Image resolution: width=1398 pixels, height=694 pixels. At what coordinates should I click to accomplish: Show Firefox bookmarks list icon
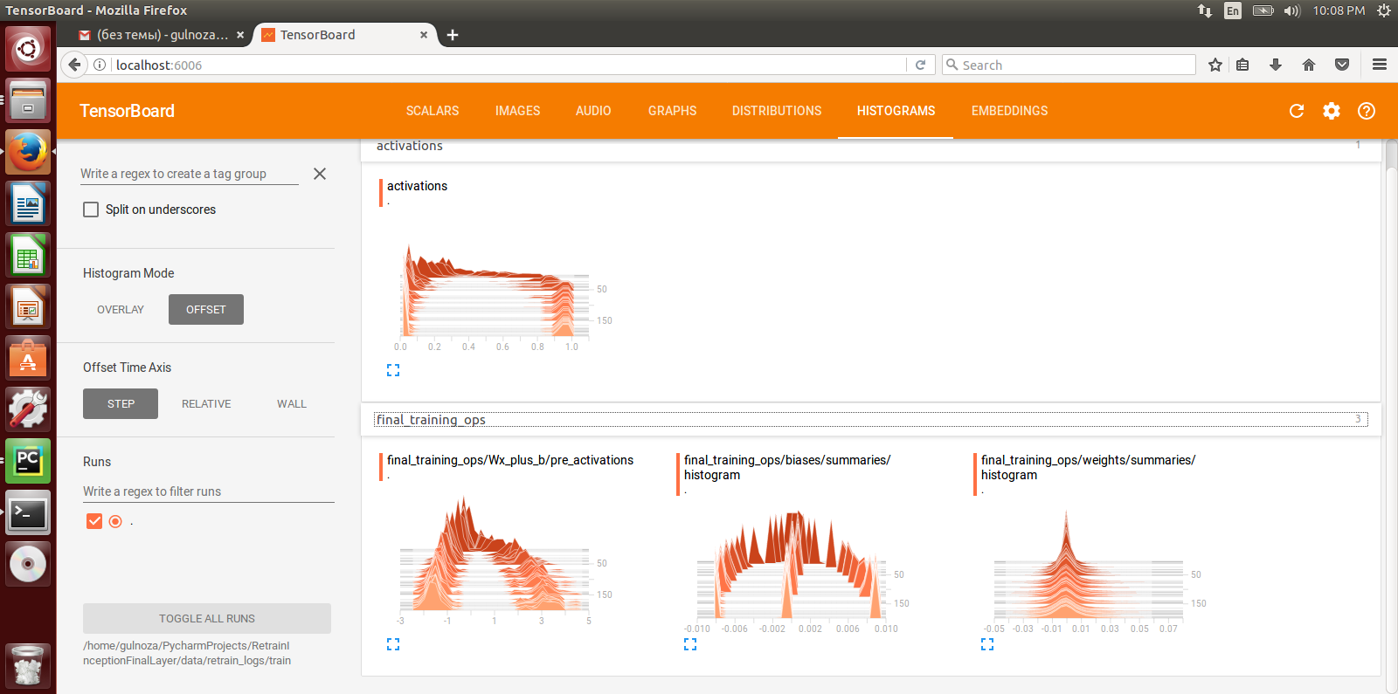tap(1242, 65)
